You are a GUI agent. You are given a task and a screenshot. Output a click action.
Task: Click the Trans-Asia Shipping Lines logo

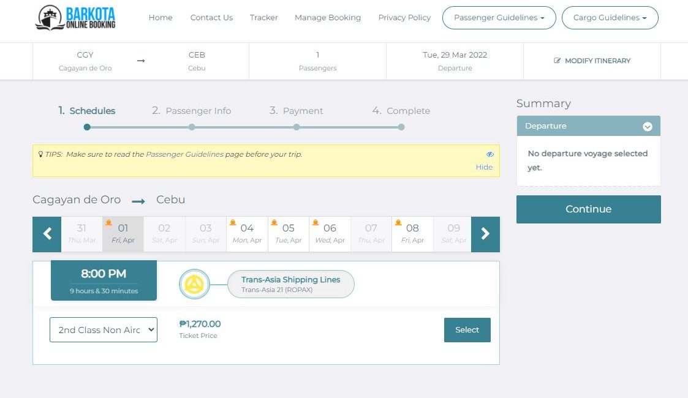195,284
